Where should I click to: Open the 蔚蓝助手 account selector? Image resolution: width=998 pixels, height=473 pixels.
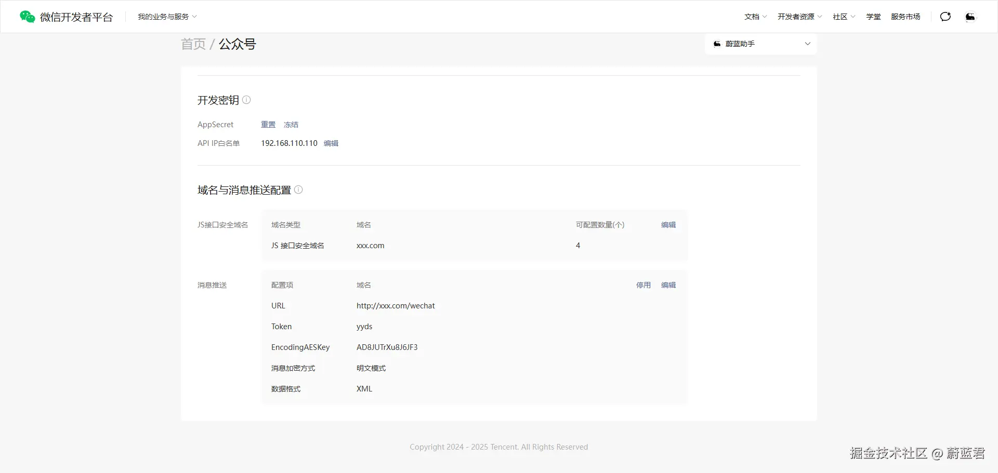tap(761, 44)
